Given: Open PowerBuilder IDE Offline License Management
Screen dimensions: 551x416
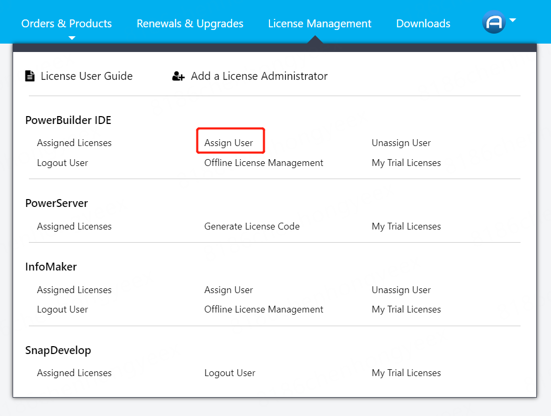Looking at the screenshot, I should point(264,163).
